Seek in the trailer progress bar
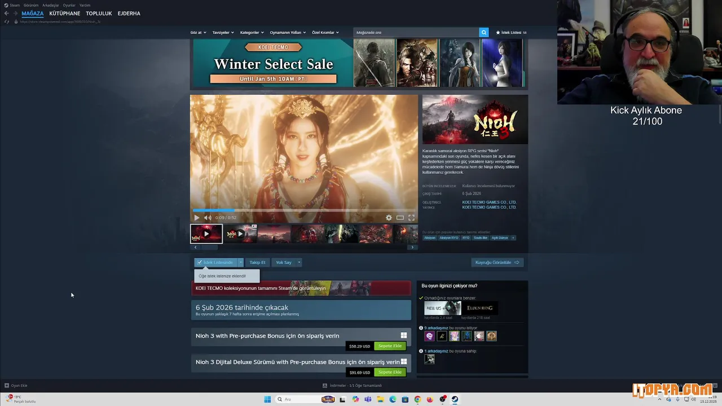Viewport: 722px width, 406px height. (304, 210)
